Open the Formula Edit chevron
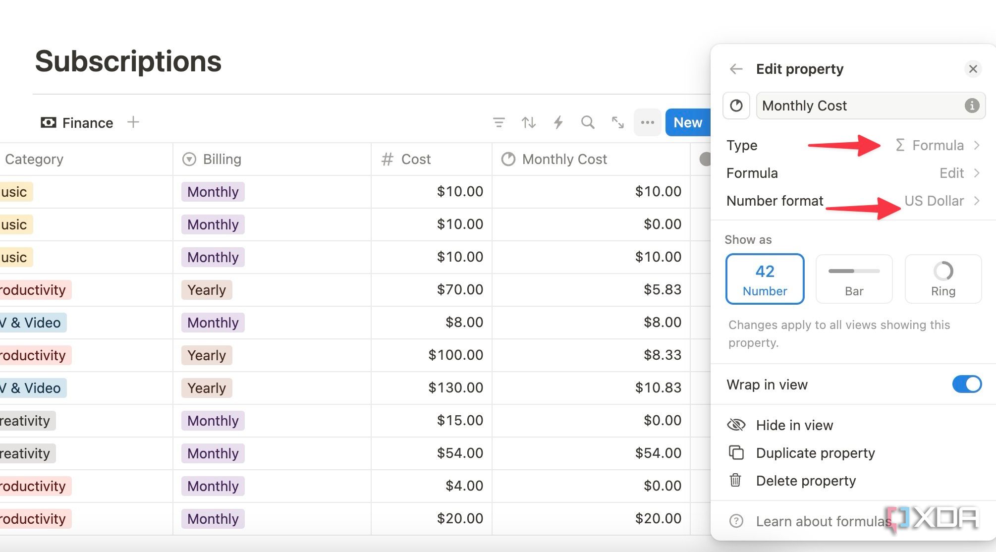 point(959,173)
